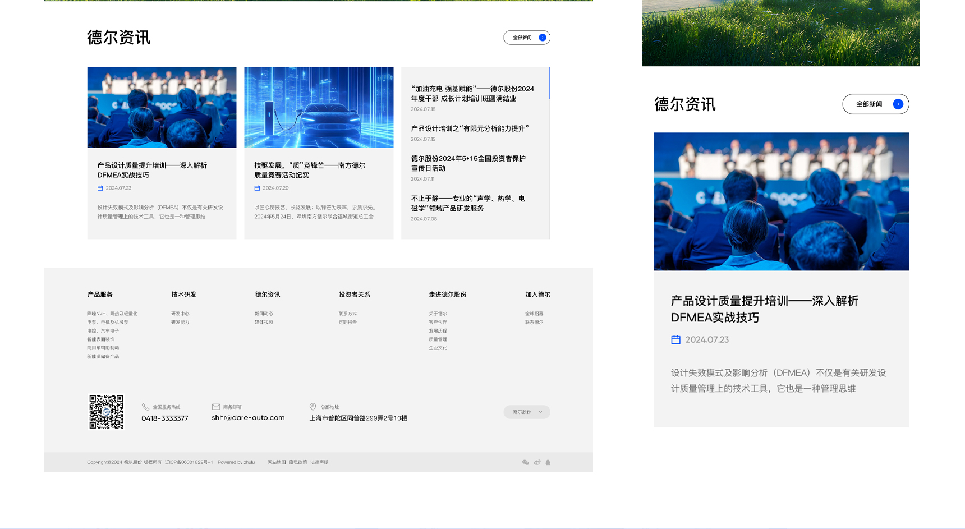The image size is (965, 529).
Task: Open footer link 研发能力
Action: pyautogui.click(x=180, y=322)
